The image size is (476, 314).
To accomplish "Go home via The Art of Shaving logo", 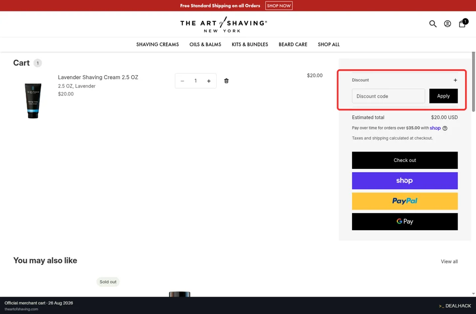I will pos(224,25).
